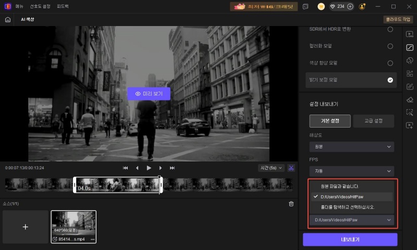Screen dimensions: 417x250
Task: Choose the 원본 파일과 같습니다 option
Action: click(x=352, y=186)
